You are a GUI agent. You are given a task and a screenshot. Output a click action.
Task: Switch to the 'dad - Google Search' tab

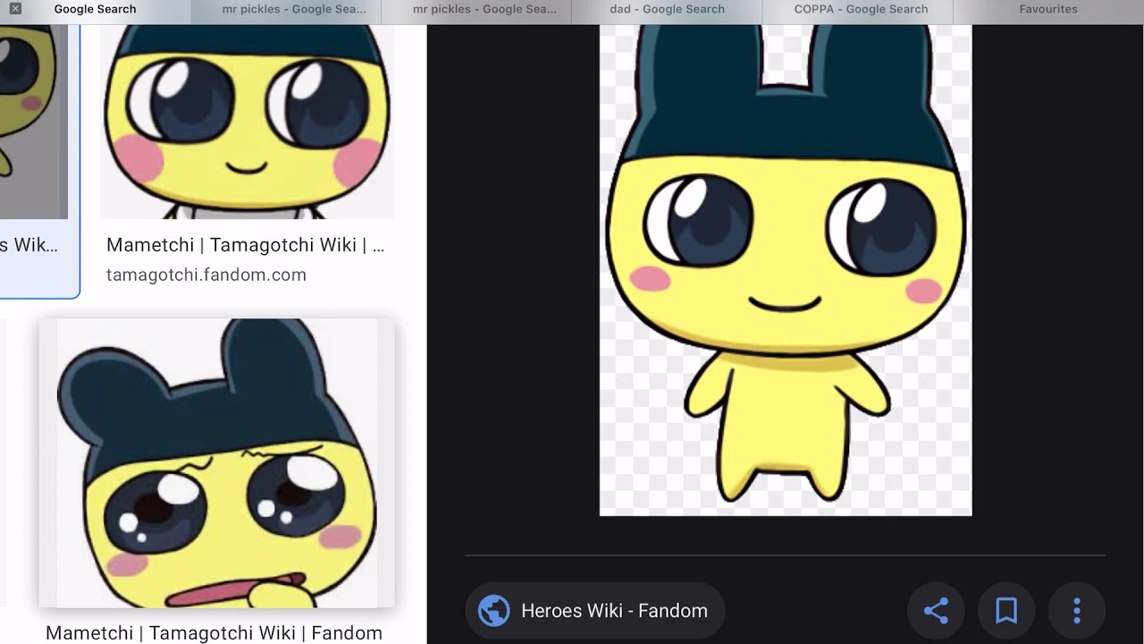[x=667, y=11]
